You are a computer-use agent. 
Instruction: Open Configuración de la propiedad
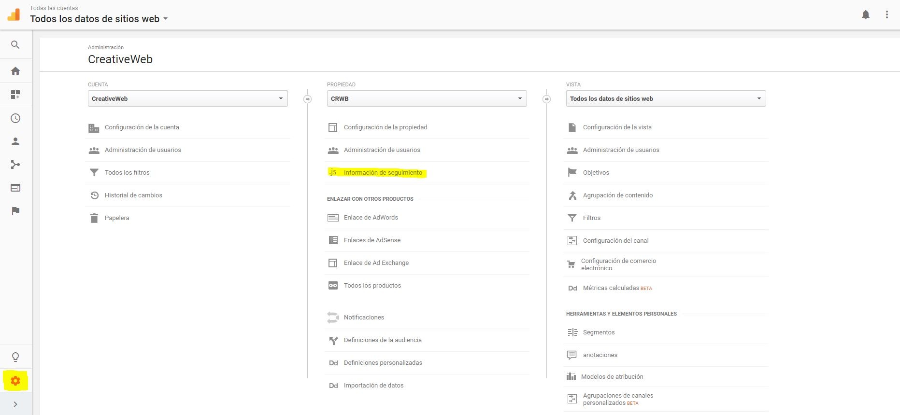386,127
